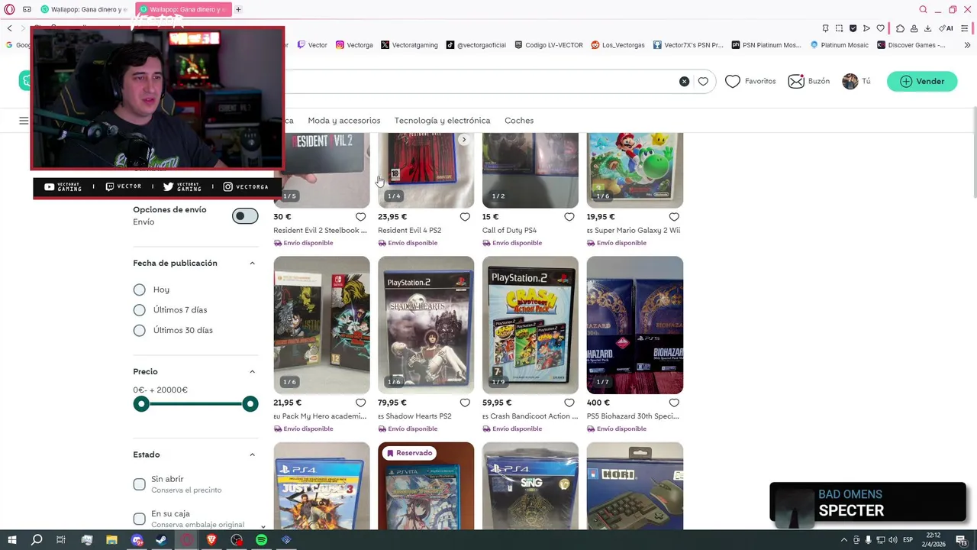977x550 pixels.
Task: Open the Vectorga Instagram bookmark
Action: pos(354,45)
